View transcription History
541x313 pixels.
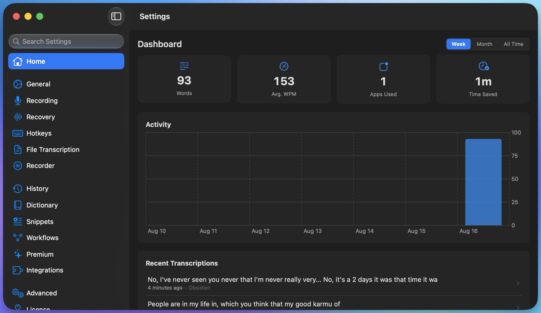[66, 189]
